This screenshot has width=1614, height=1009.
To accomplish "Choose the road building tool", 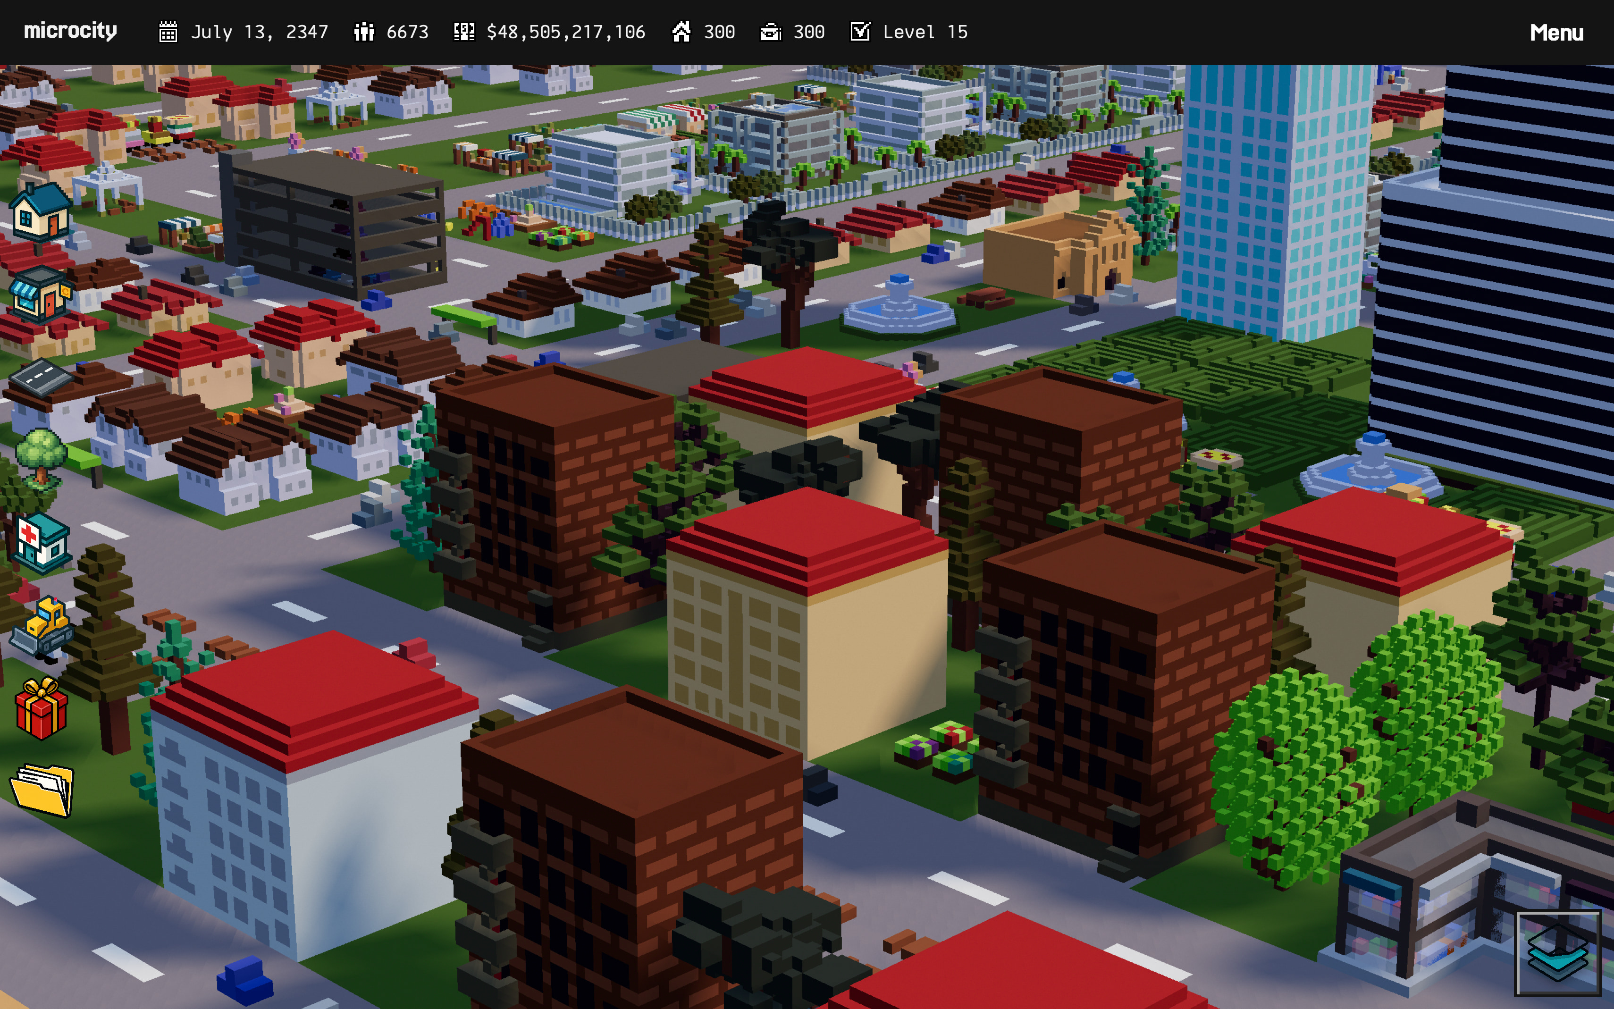I will click(x=40, y=378).
